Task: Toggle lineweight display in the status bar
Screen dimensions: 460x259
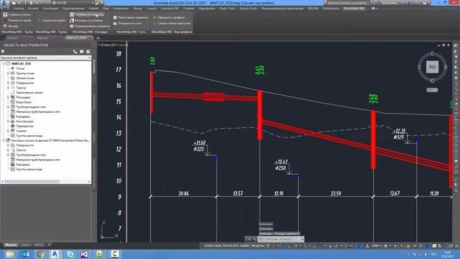Action: coord(330,246)
